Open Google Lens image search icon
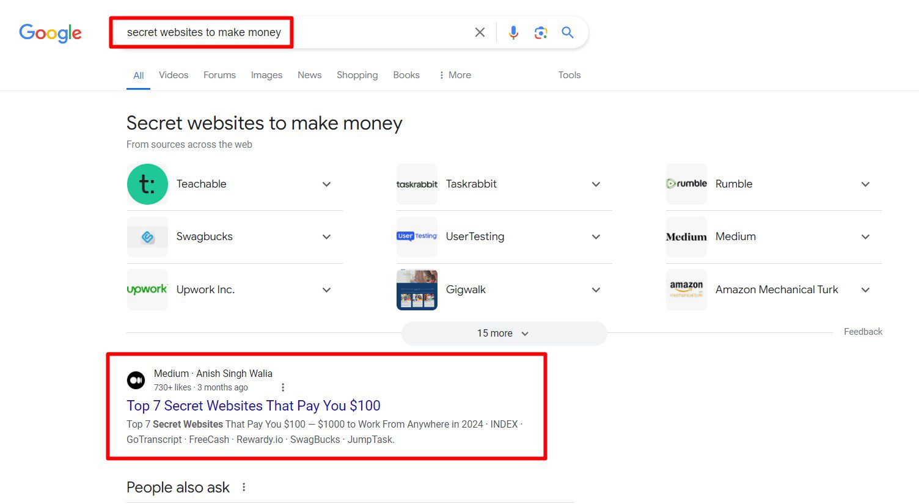 point(540,32)
